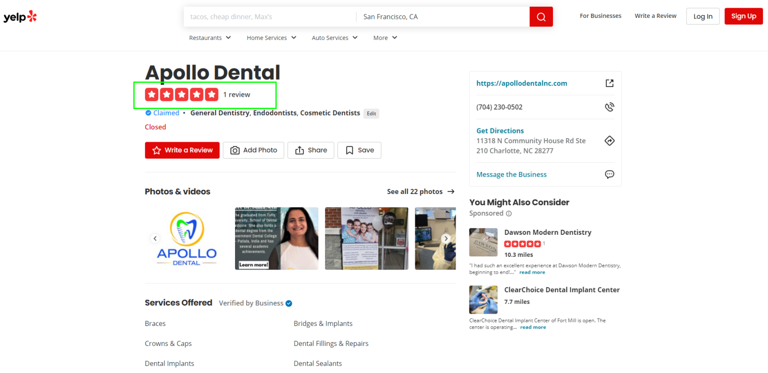Click ClearChoice thumbnail image
Image resolution: width=768 pixels, height=373 pixels.
pyautogui.click(x=483, y=300)
